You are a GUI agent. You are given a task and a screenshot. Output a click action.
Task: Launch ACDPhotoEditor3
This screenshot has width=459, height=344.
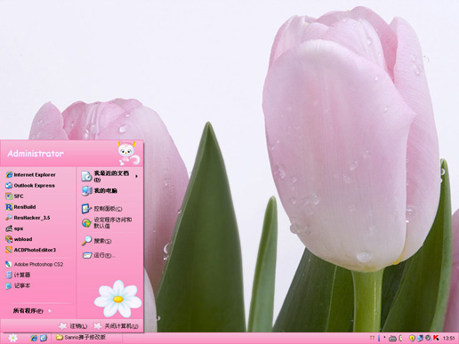(30, 250)
